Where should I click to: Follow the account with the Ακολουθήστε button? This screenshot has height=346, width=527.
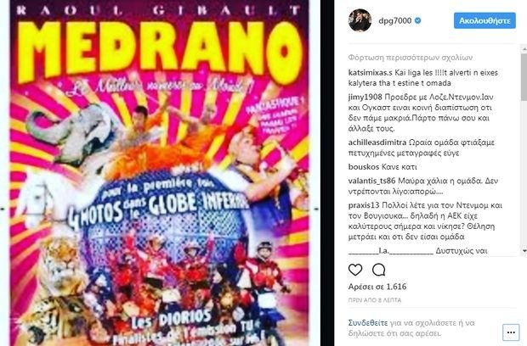[x=484, y=21]
